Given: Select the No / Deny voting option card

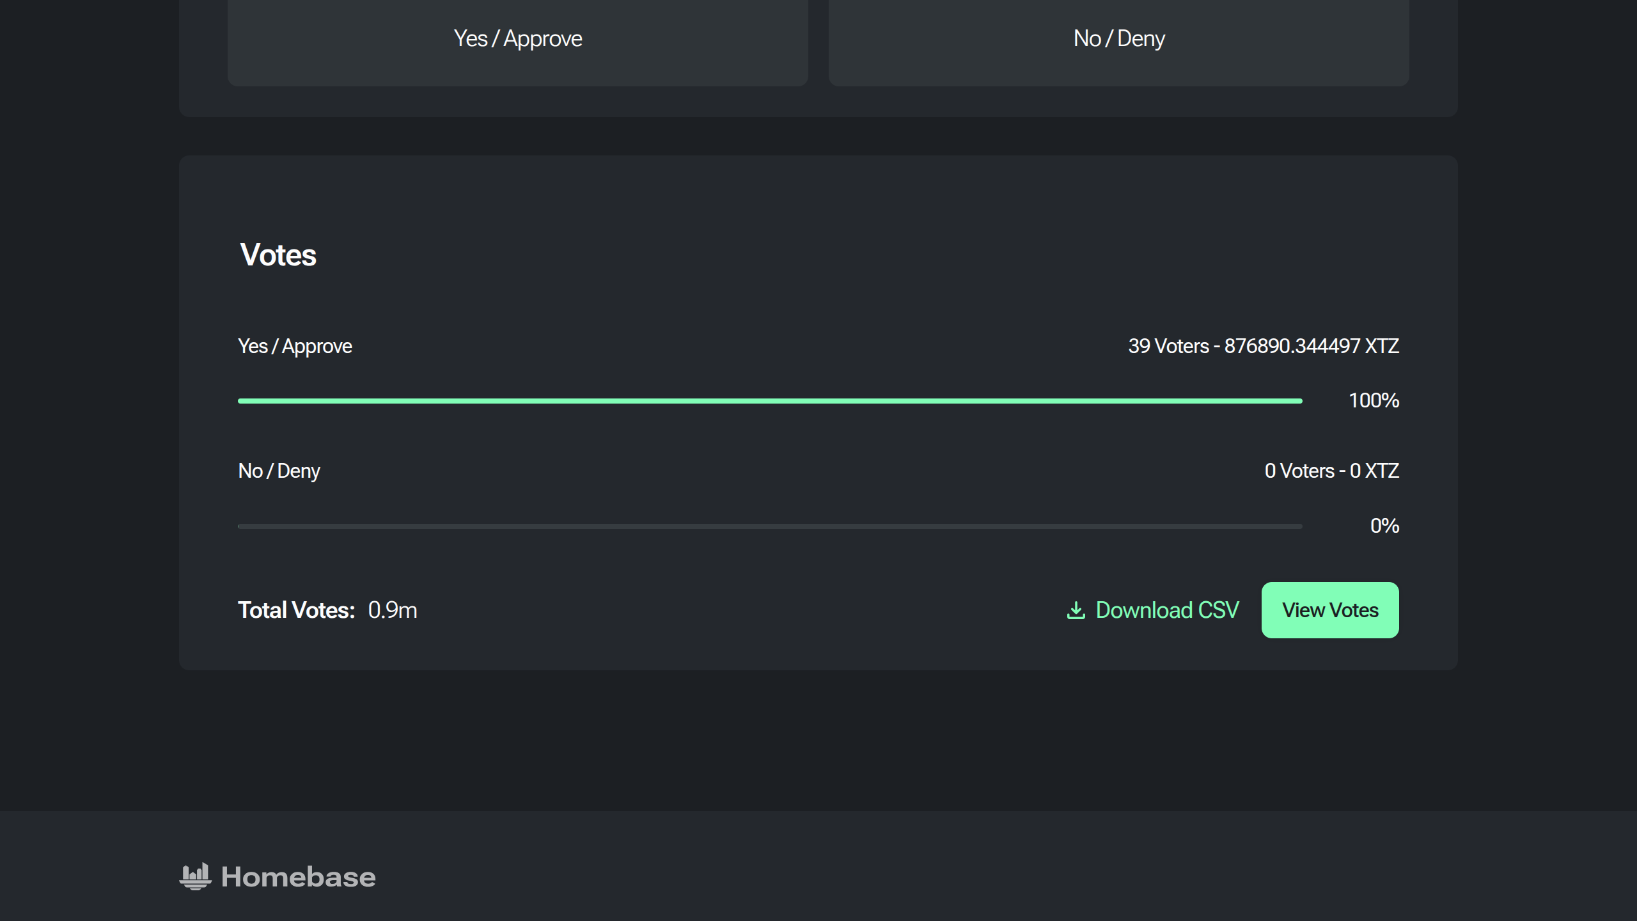Looking at the screenshot, I should tap(1118, 40).
